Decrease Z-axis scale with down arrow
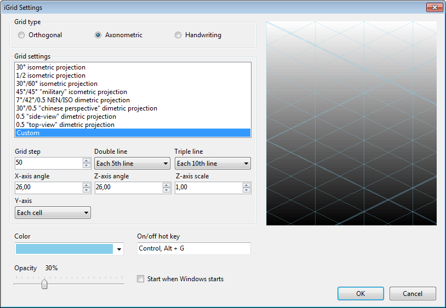The width and height of the screenshot is (446, 308). [x=247, y=190]
